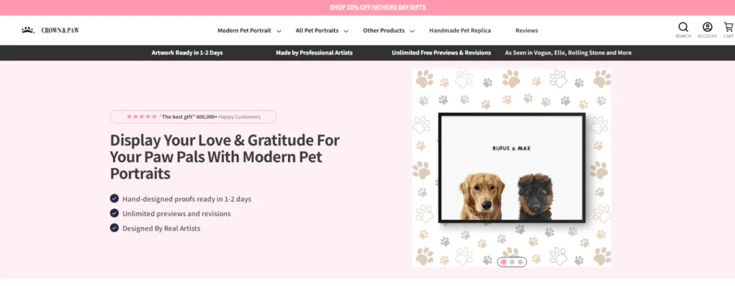Click Unlimited Free Previews & Revisions text

point(441,53)
